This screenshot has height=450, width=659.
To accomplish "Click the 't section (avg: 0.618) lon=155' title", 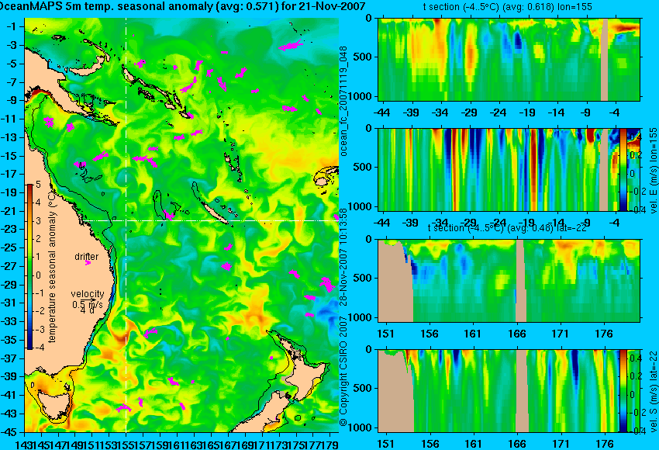I will [x=507, y=7].
